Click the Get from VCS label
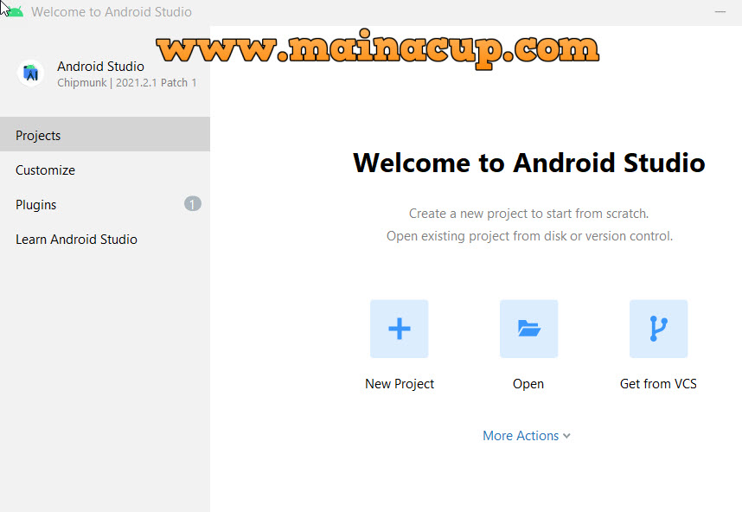 (658, 383)
